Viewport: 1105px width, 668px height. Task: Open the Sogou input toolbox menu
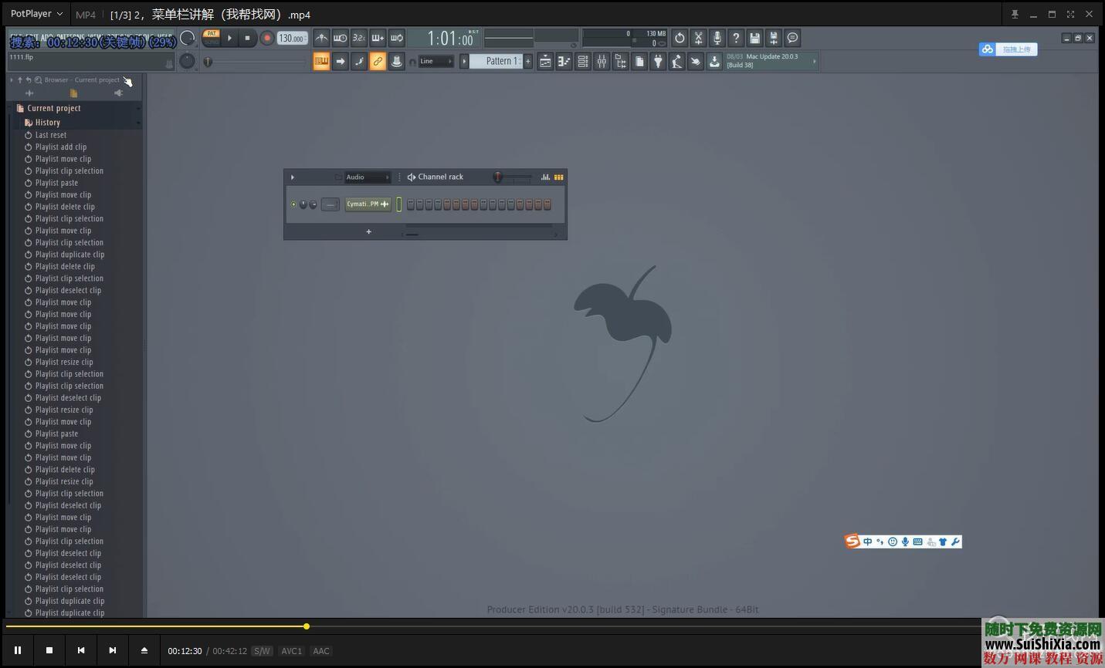click(956, 541)
